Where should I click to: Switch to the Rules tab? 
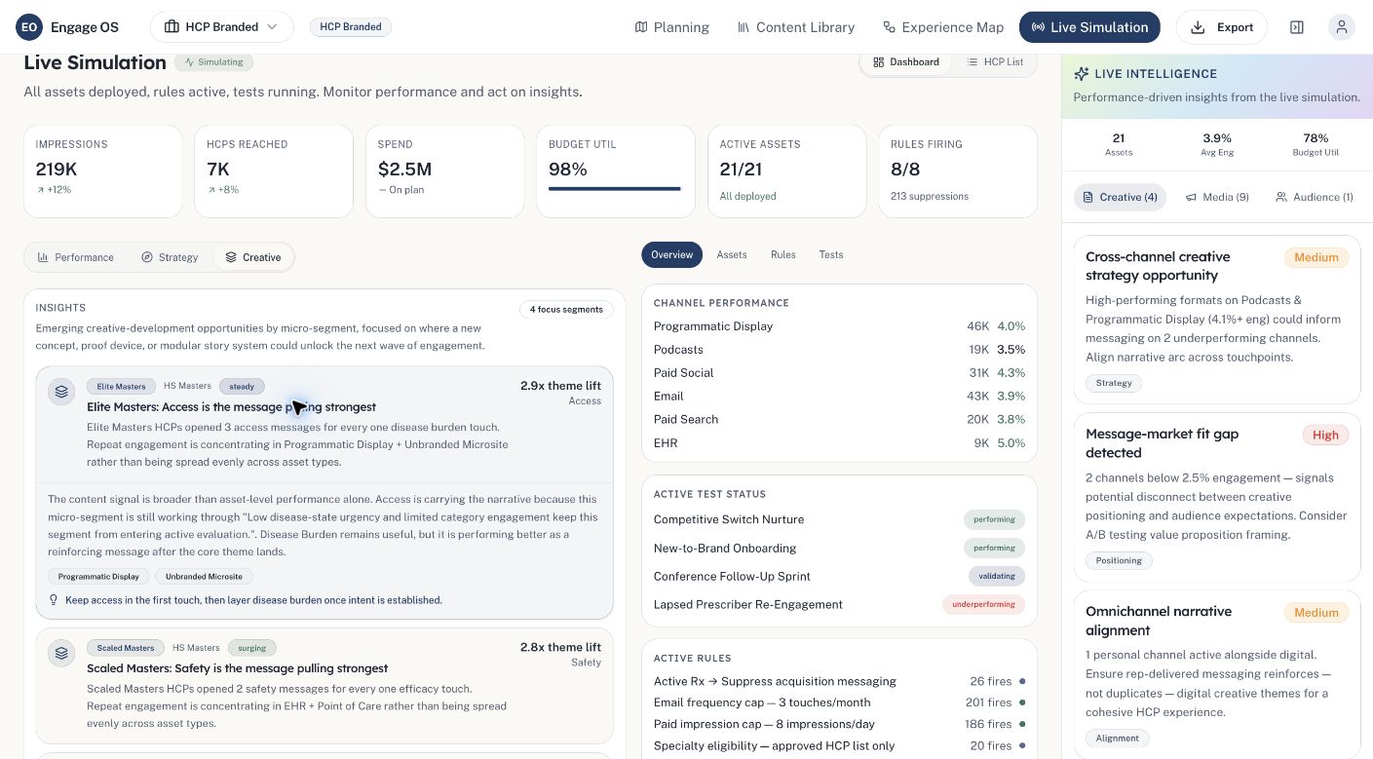coord(783,254)
